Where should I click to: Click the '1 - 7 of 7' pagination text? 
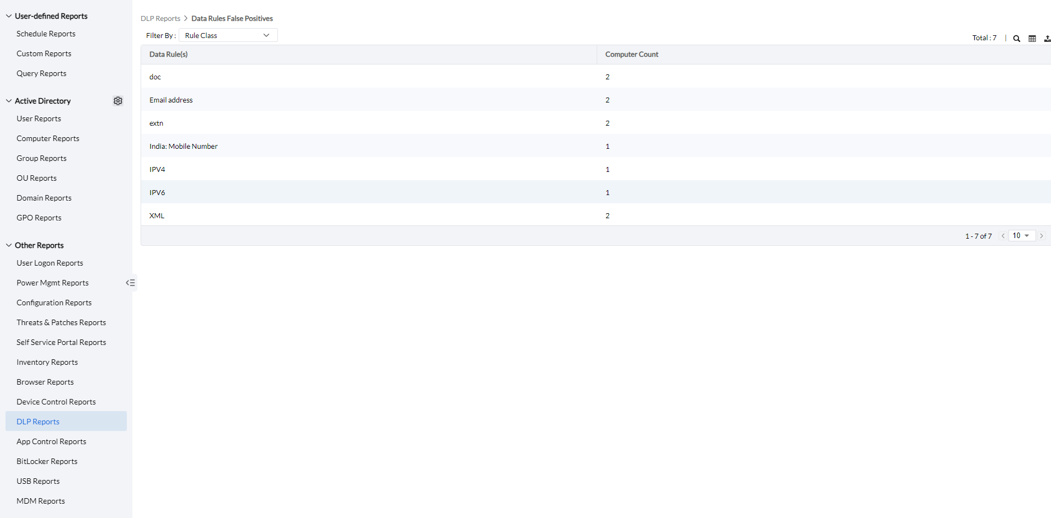pos(978,236)
